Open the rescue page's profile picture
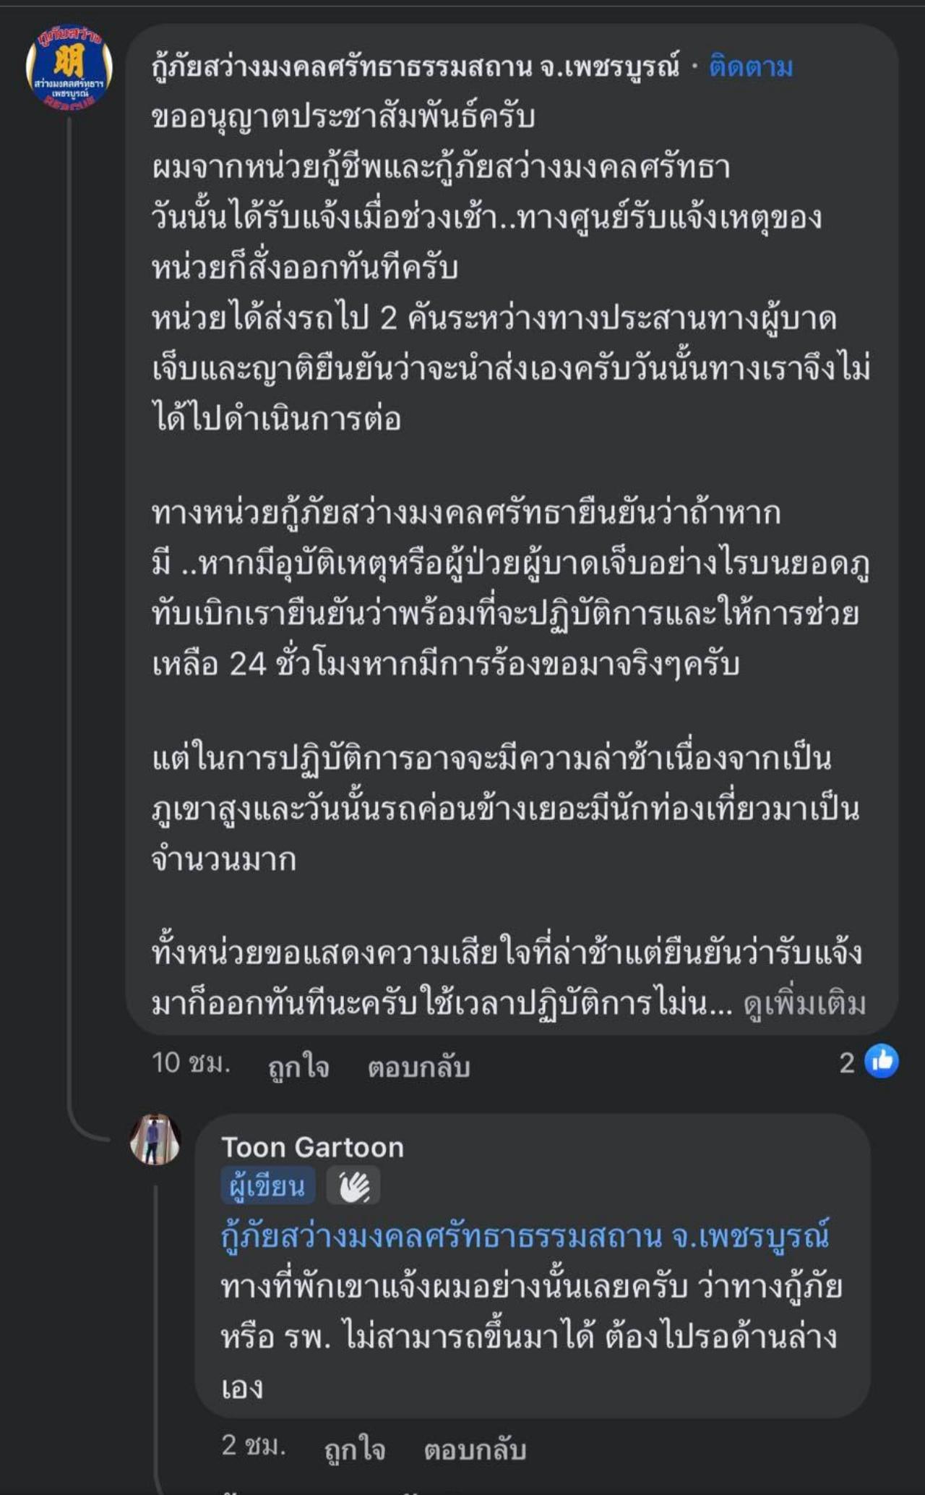The height and width of the screenshot is (1495, 925). (69, 67)
